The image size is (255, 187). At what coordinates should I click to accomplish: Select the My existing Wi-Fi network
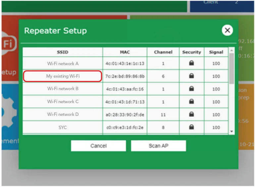pos(63,76)
